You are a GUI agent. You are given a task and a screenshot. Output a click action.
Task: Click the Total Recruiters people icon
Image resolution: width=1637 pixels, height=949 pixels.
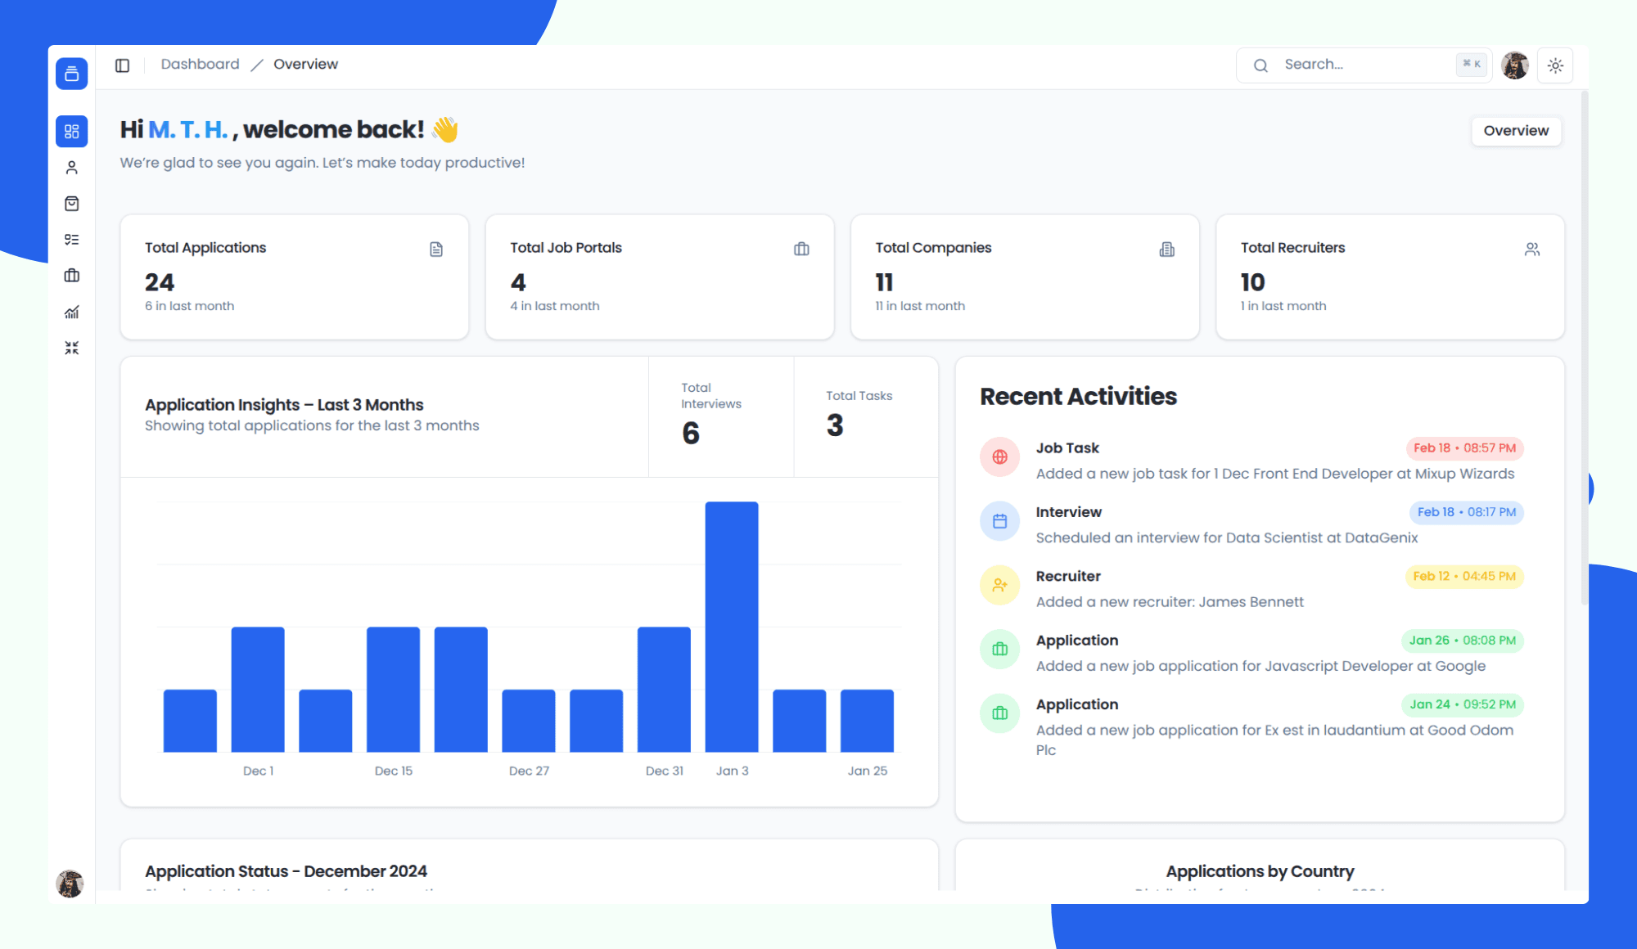click(x=1531, y=249)
